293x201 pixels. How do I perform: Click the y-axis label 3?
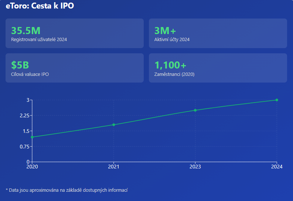tap(28, 100)
